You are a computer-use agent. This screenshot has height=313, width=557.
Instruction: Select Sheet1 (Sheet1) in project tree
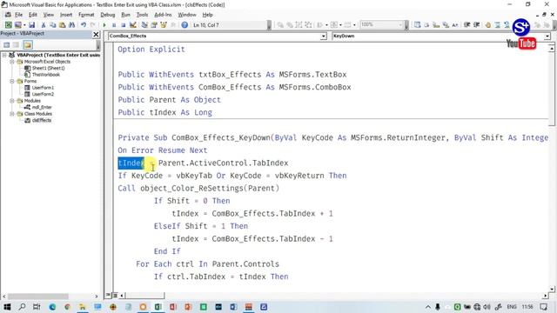[49, 68]
